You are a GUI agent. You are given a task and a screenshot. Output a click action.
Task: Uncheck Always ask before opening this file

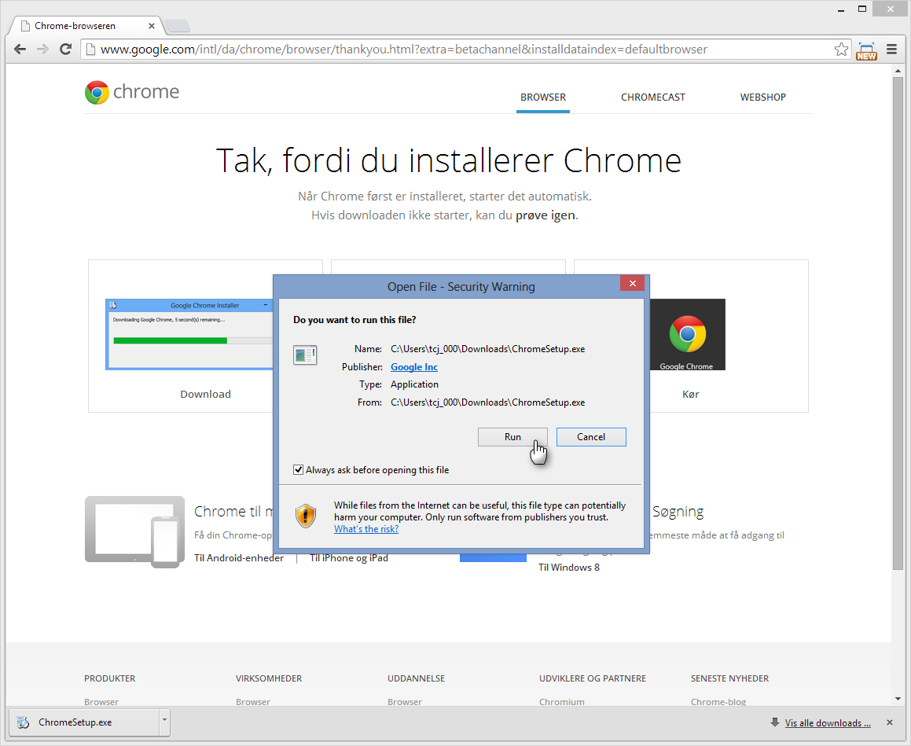point(299,470)
